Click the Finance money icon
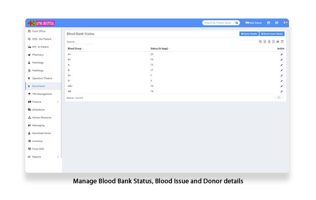The image size is (316, 200). 29,102
